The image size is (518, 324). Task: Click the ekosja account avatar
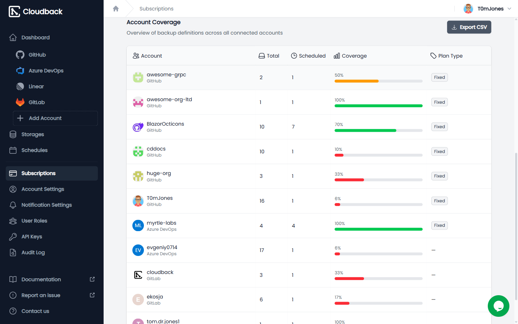pos(138,300)
